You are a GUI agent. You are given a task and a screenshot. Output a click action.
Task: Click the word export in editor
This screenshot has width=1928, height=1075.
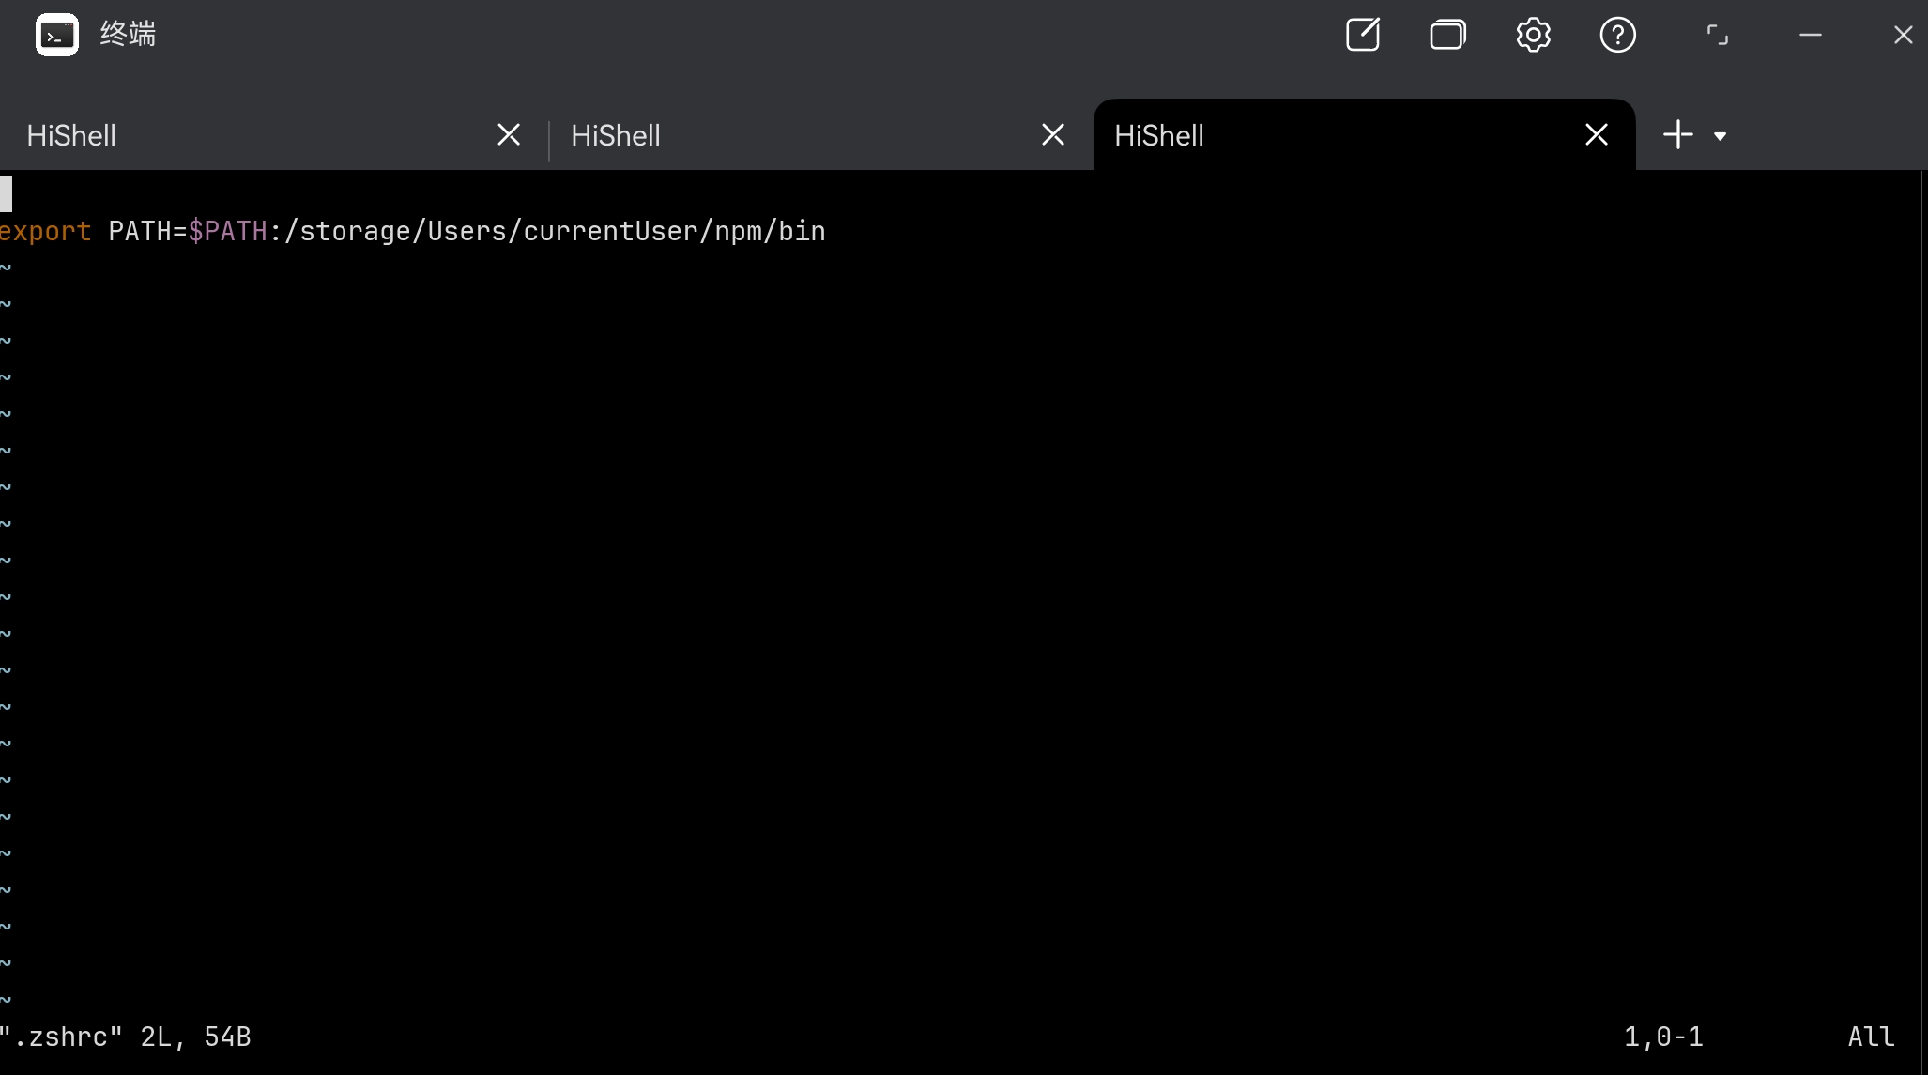[45, 231]
